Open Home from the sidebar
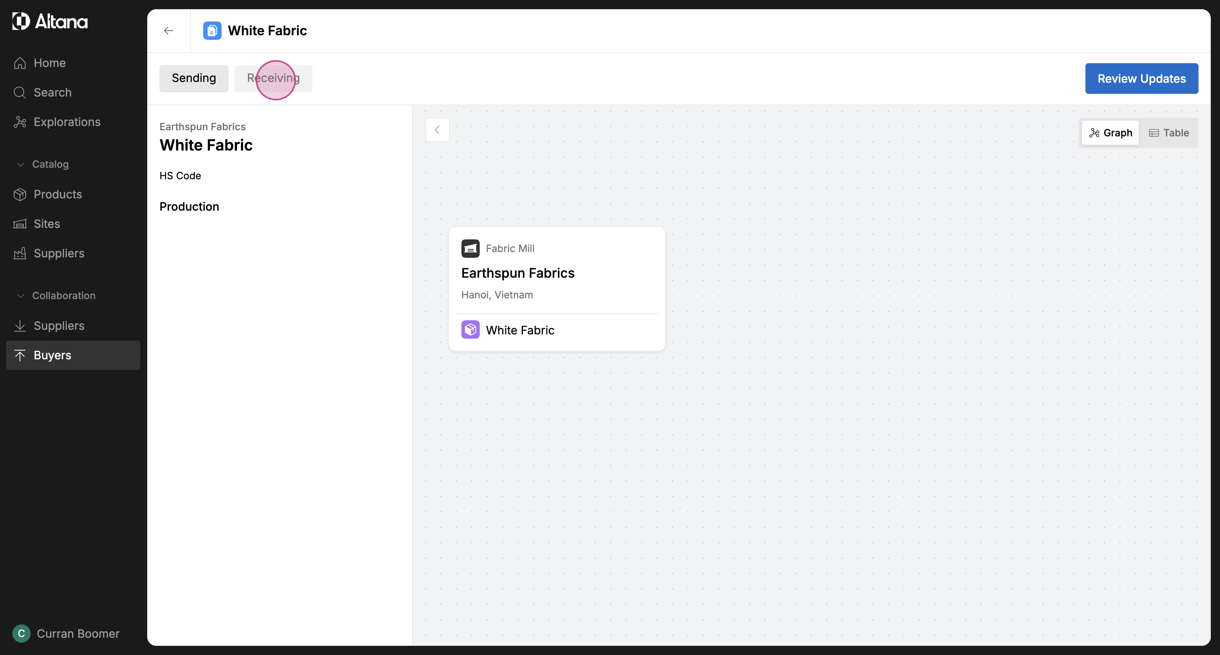 49,63
